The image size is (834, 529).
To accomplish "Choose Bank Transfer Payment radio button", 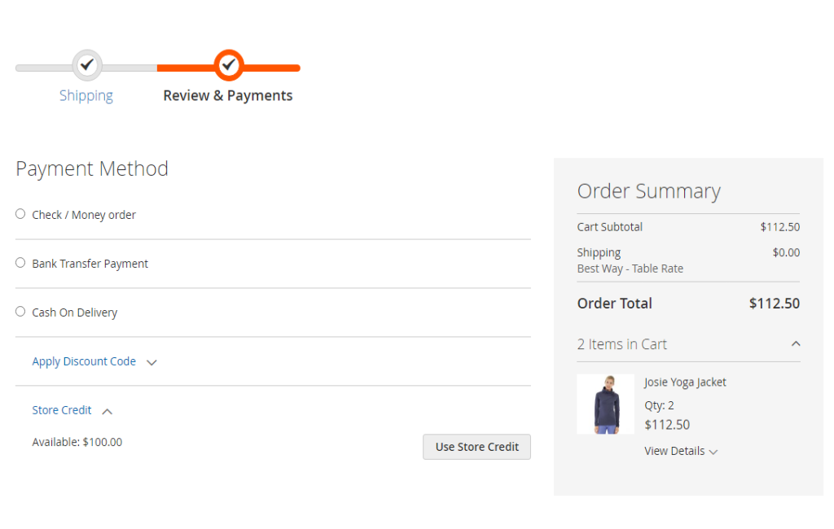I will [x=20, y=263].
